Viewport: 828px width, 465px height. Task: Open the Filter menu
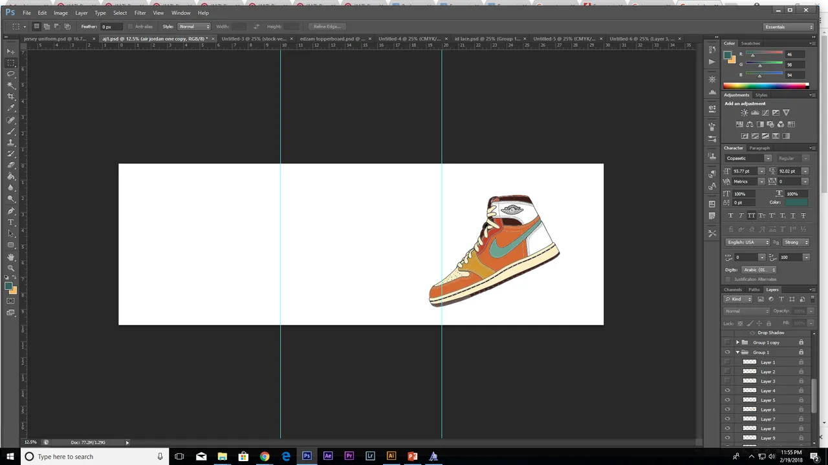pos(140,13)
